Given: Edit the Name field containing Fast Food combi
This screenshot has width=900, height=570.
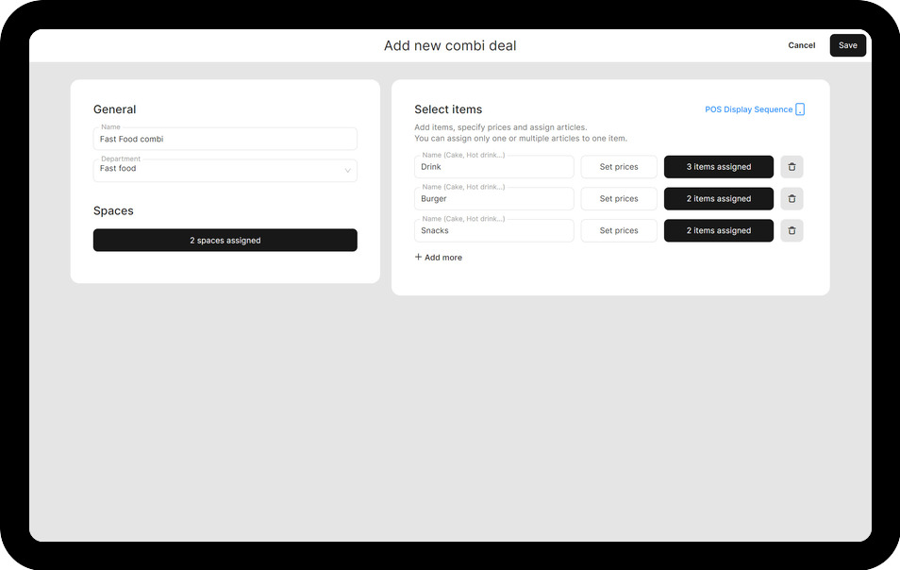Looking at the screenshot, I should 225,139.
